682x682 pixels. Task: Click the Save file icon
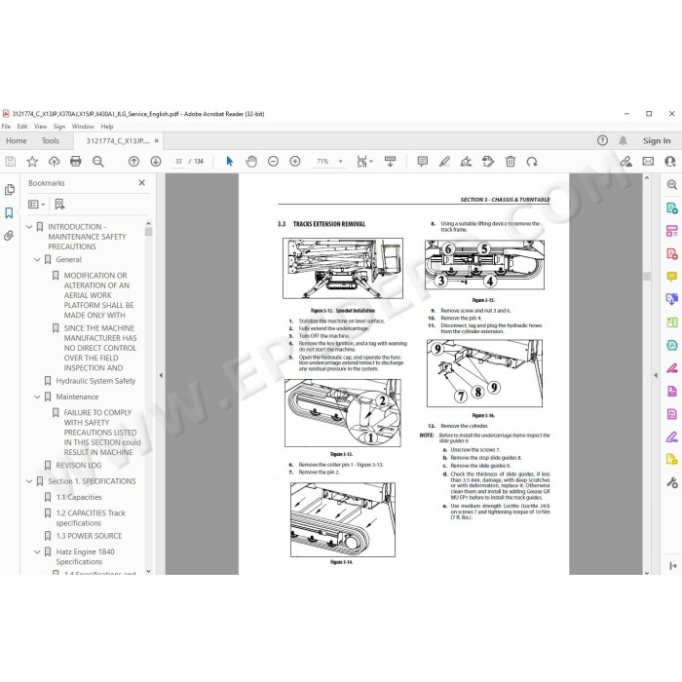[x=11, y=162]
